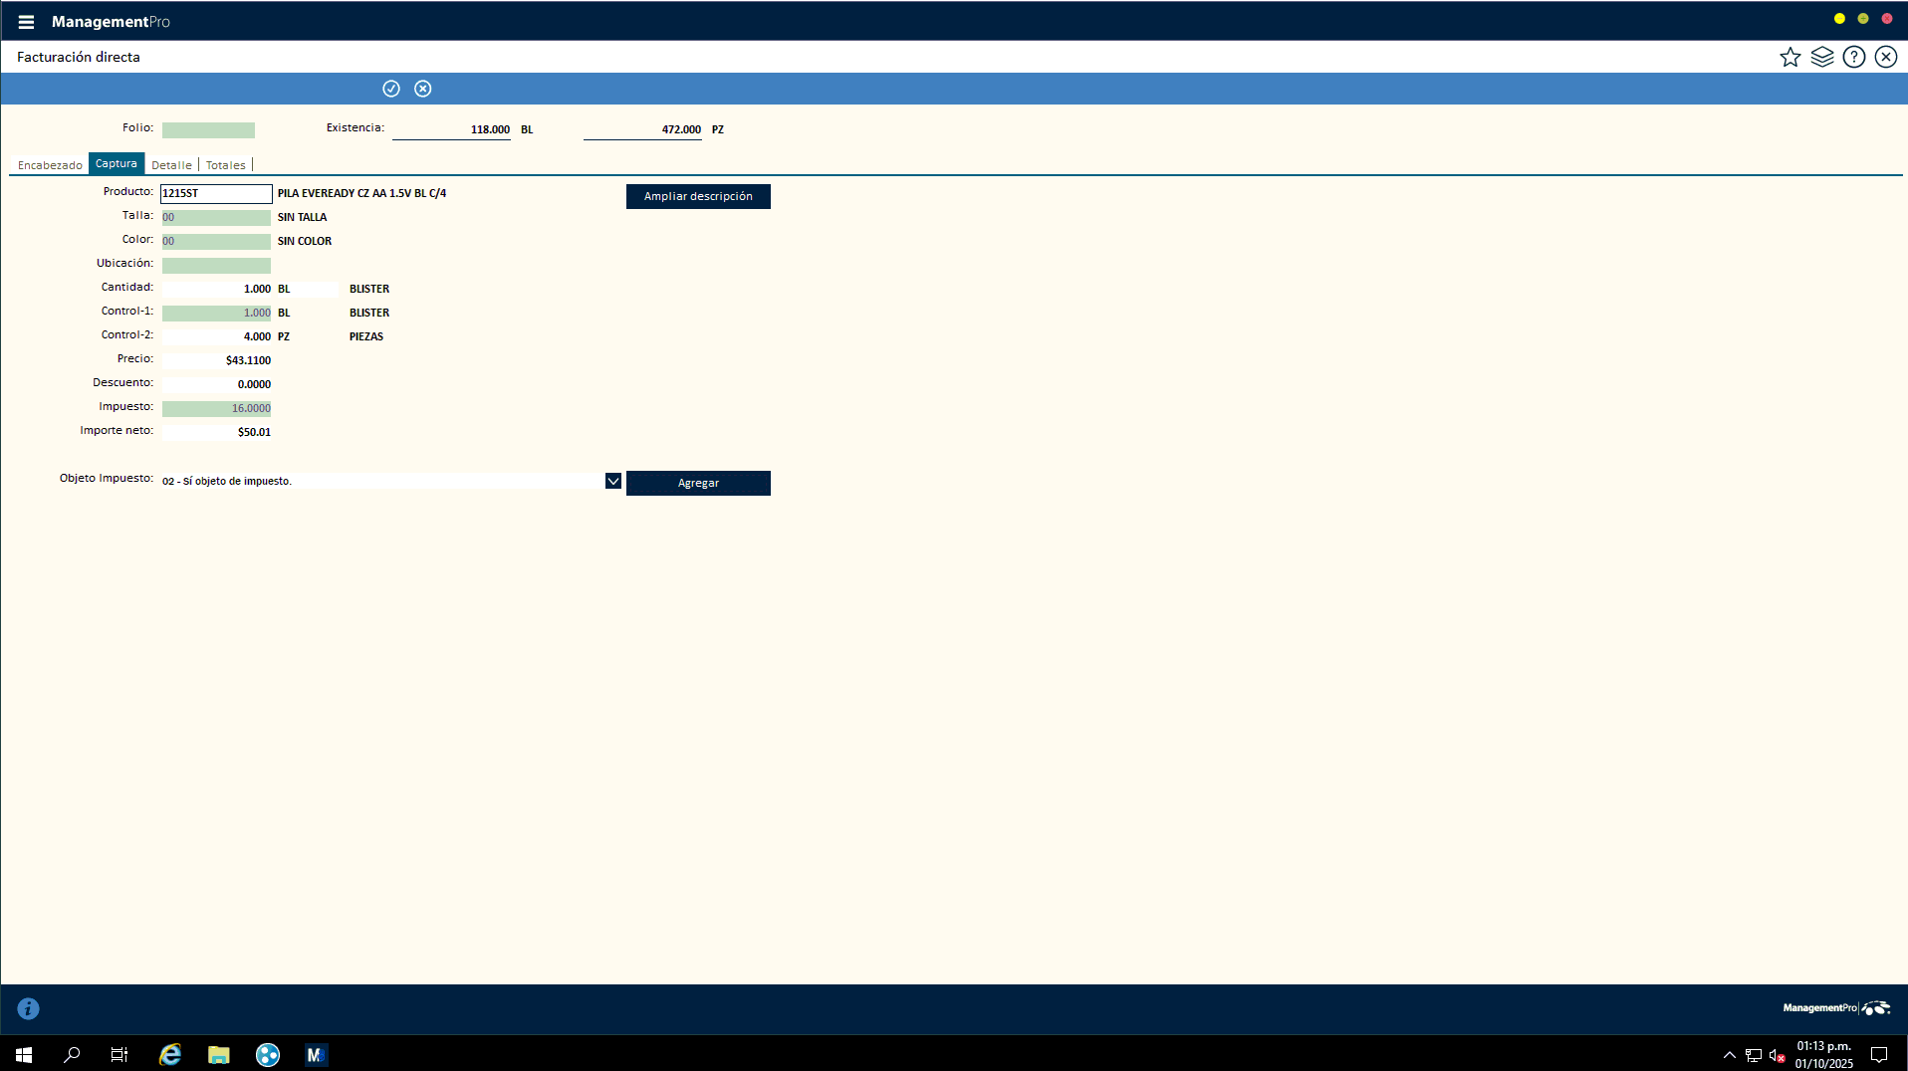This screenshot has width=1908, height=1071.
Task: Show hidden system tray icons
Action: [1729, 1055]
